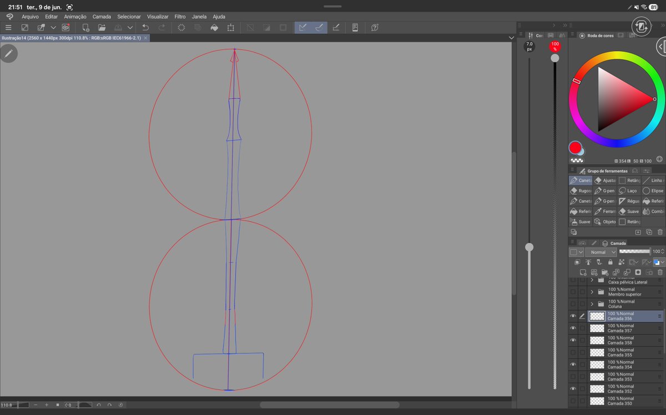Image resolution: width=666 pixels, height=415 pixels.
Task: Click the brush size vertical slider handle
Action: 529,247
